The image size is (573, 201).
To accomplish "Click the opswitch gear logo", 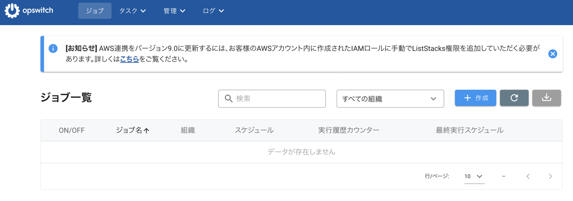I will pyautogui.click(x=12, y=11).
